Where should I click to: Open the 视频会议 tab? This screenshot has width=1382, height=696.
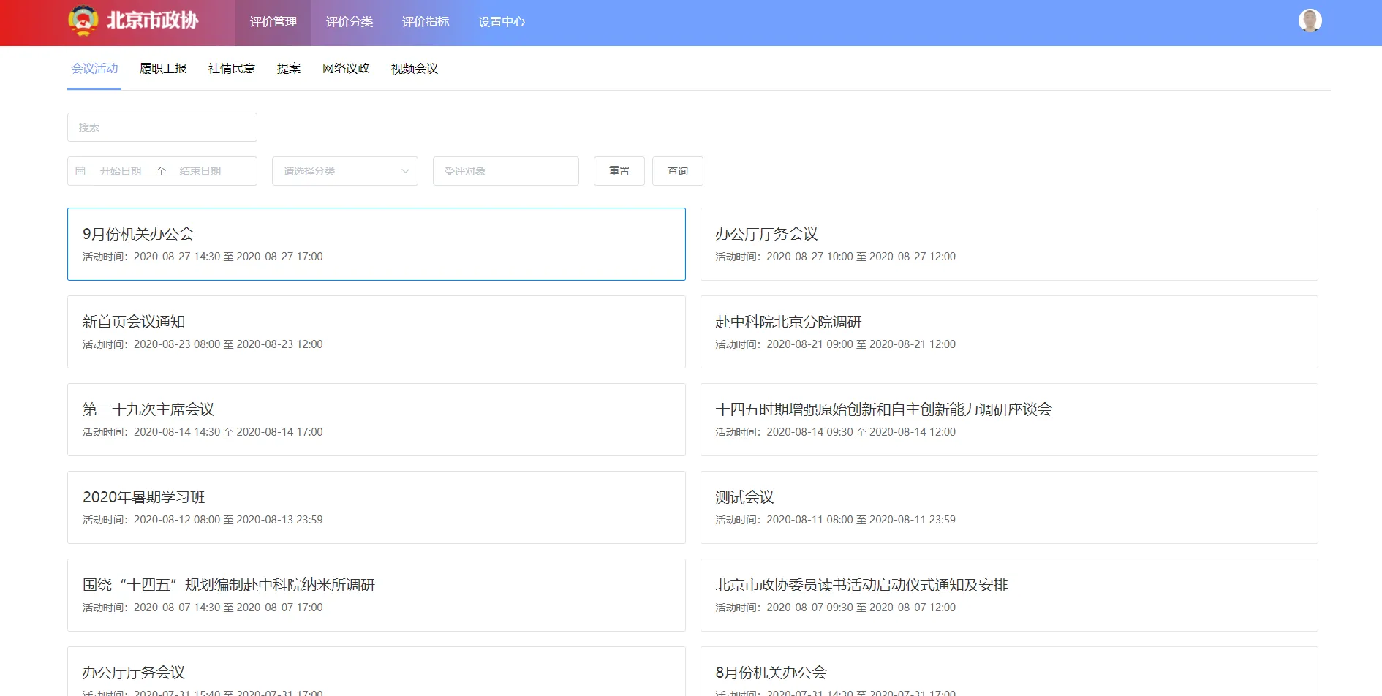tap(415, 69)
